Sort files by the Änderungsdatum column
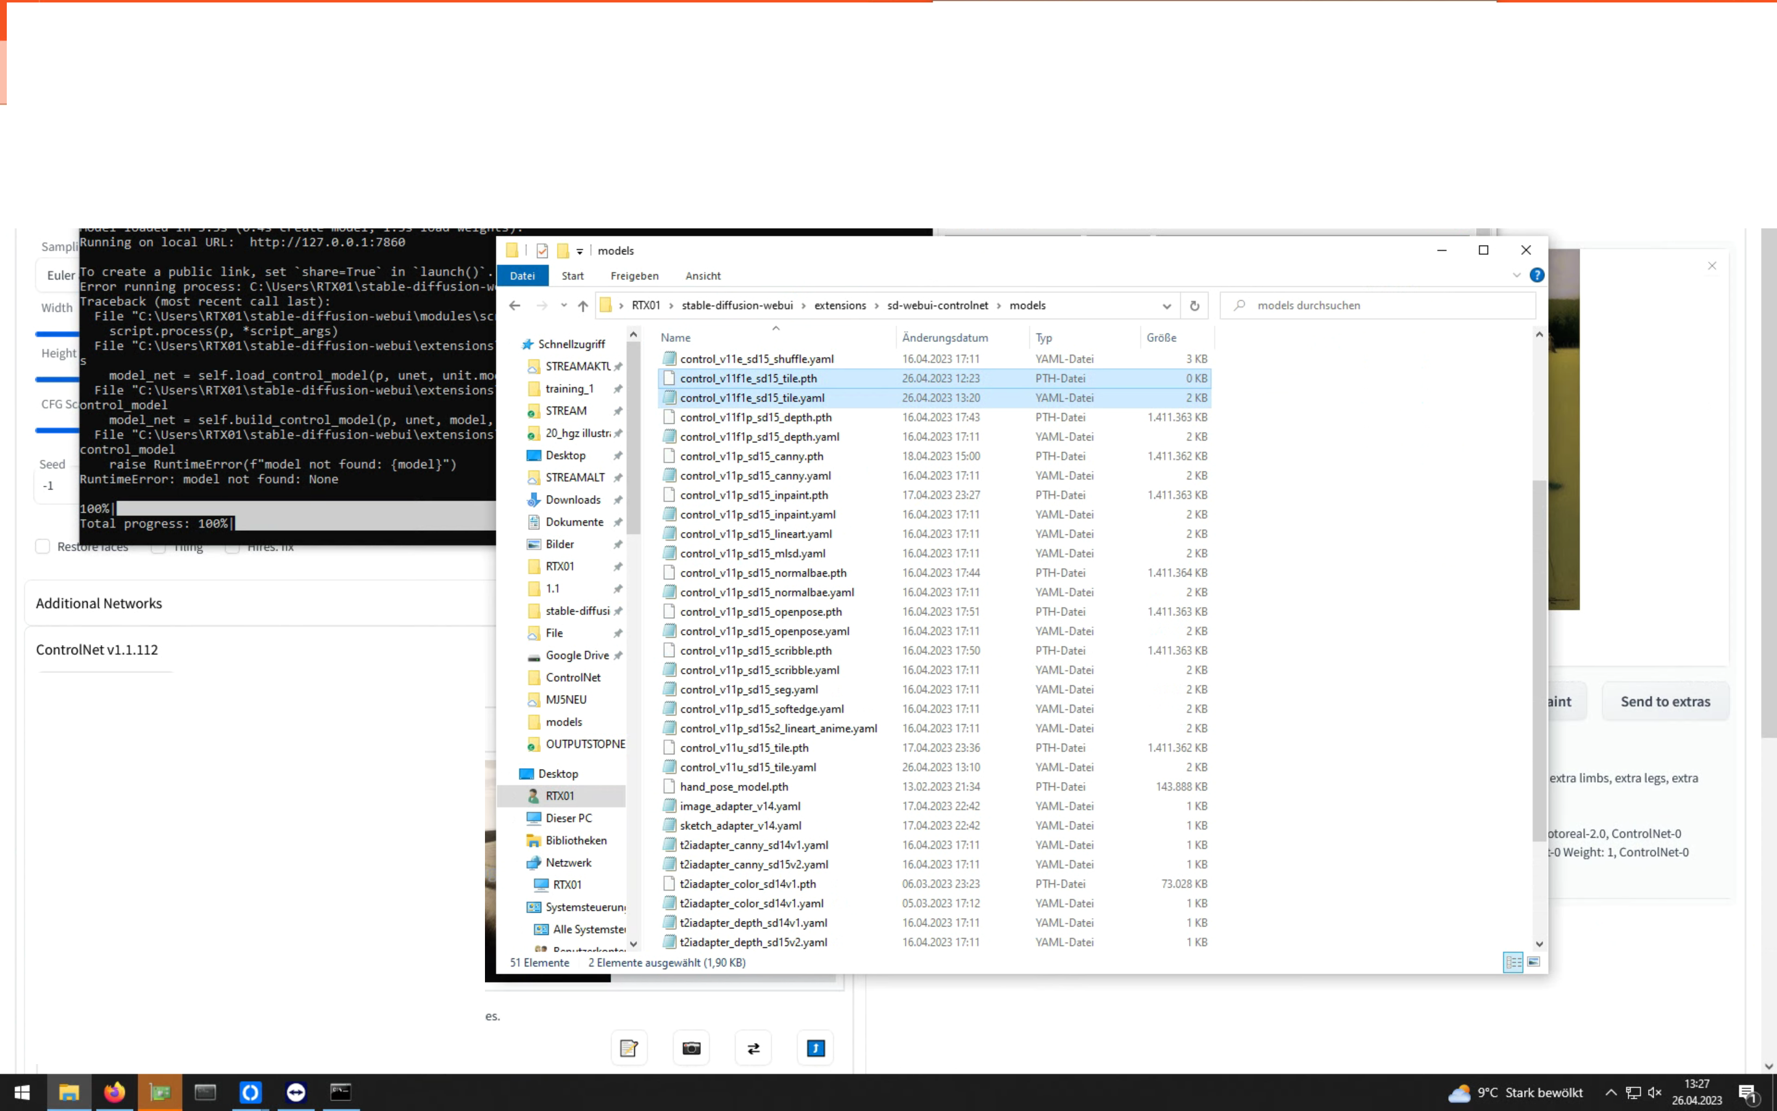Screen dimensions: 1777x1111 pos(944,338)
